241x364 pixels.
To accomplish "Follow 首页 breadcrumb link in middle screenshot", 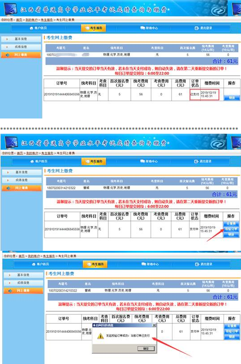I will pos(20,153).
